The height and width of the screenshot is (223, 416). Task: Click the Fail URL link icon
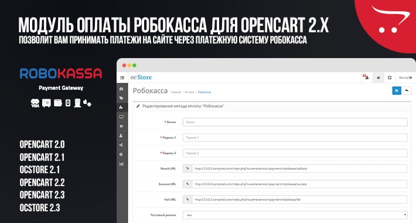pos(187,200)
